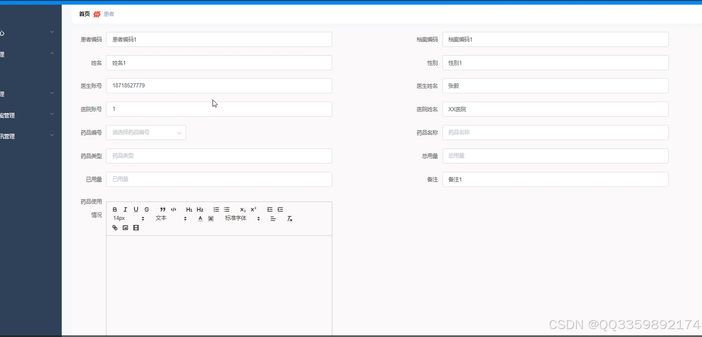Focus the 档案编码 input field
The width and height of the screenshot is (702, 337).
coord(555,39)
